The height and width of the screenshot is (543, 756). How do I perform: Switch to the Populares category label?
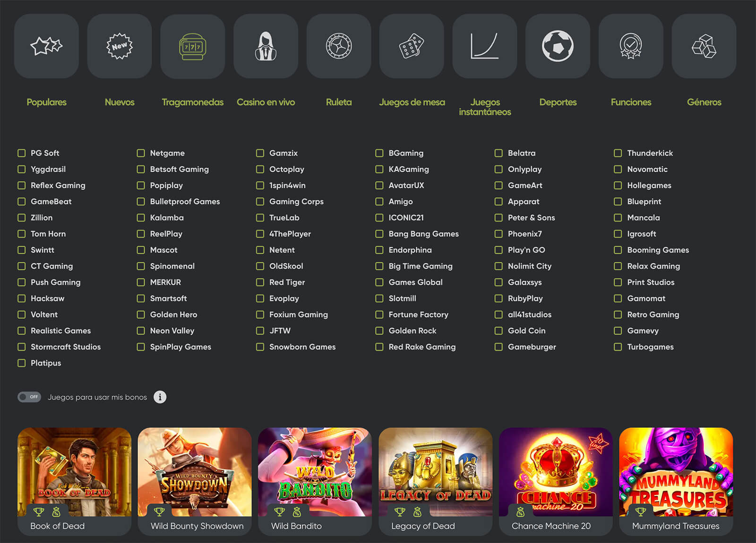46,102
